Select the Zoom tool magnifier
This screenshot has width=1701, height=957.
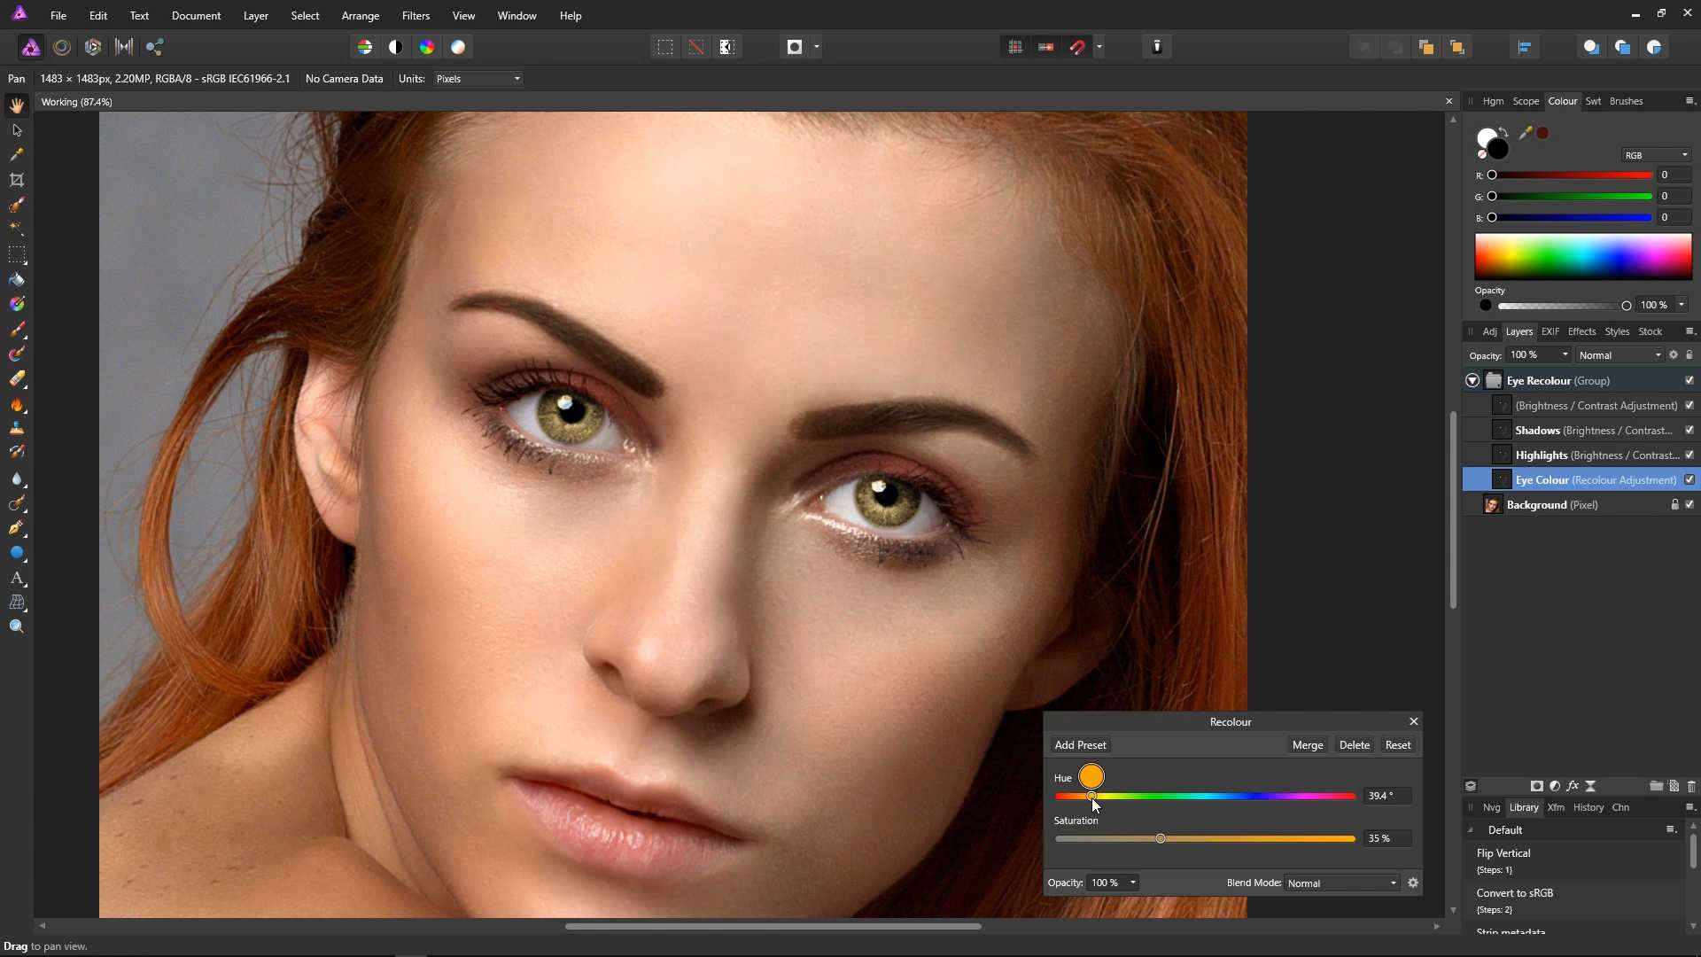17,627
